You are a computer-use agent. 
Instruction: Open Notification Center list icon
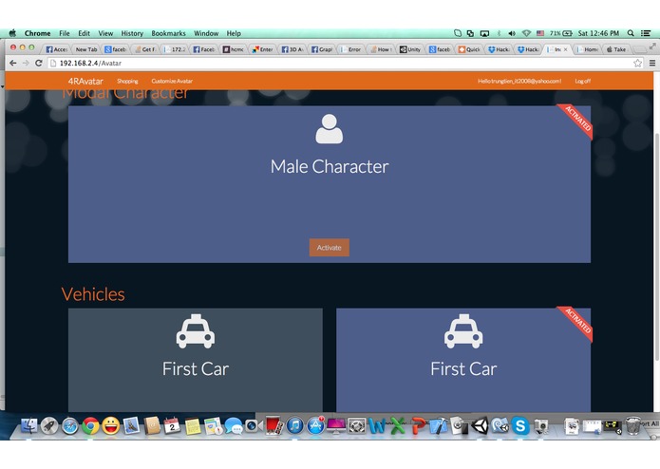point(646,33)
